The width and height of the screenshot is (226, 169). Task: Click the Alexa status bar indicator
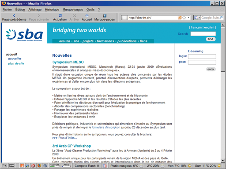pyautogui.click(x=67, y=165)
